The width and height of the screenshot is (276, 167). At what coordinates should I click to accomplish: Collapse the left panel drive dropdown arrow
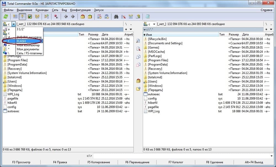tap(14, 24)
